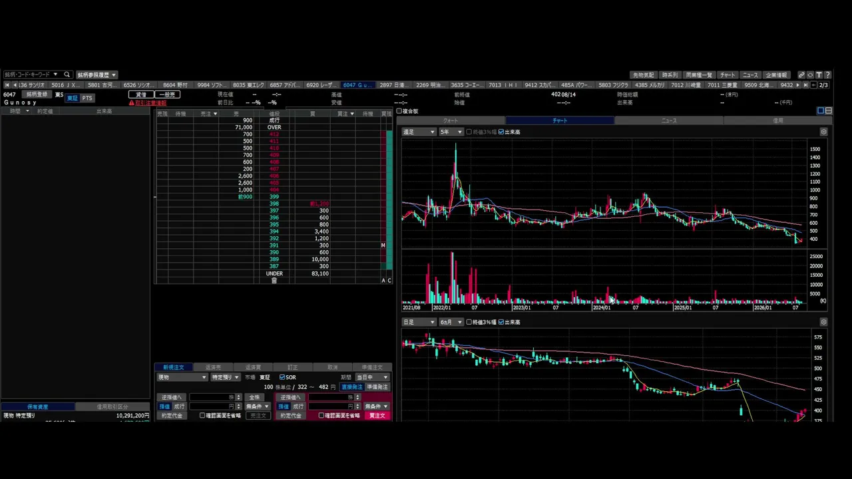Toggle 出来高 in daily chart
The image size is (852, 479).
(x=501, y=322)
